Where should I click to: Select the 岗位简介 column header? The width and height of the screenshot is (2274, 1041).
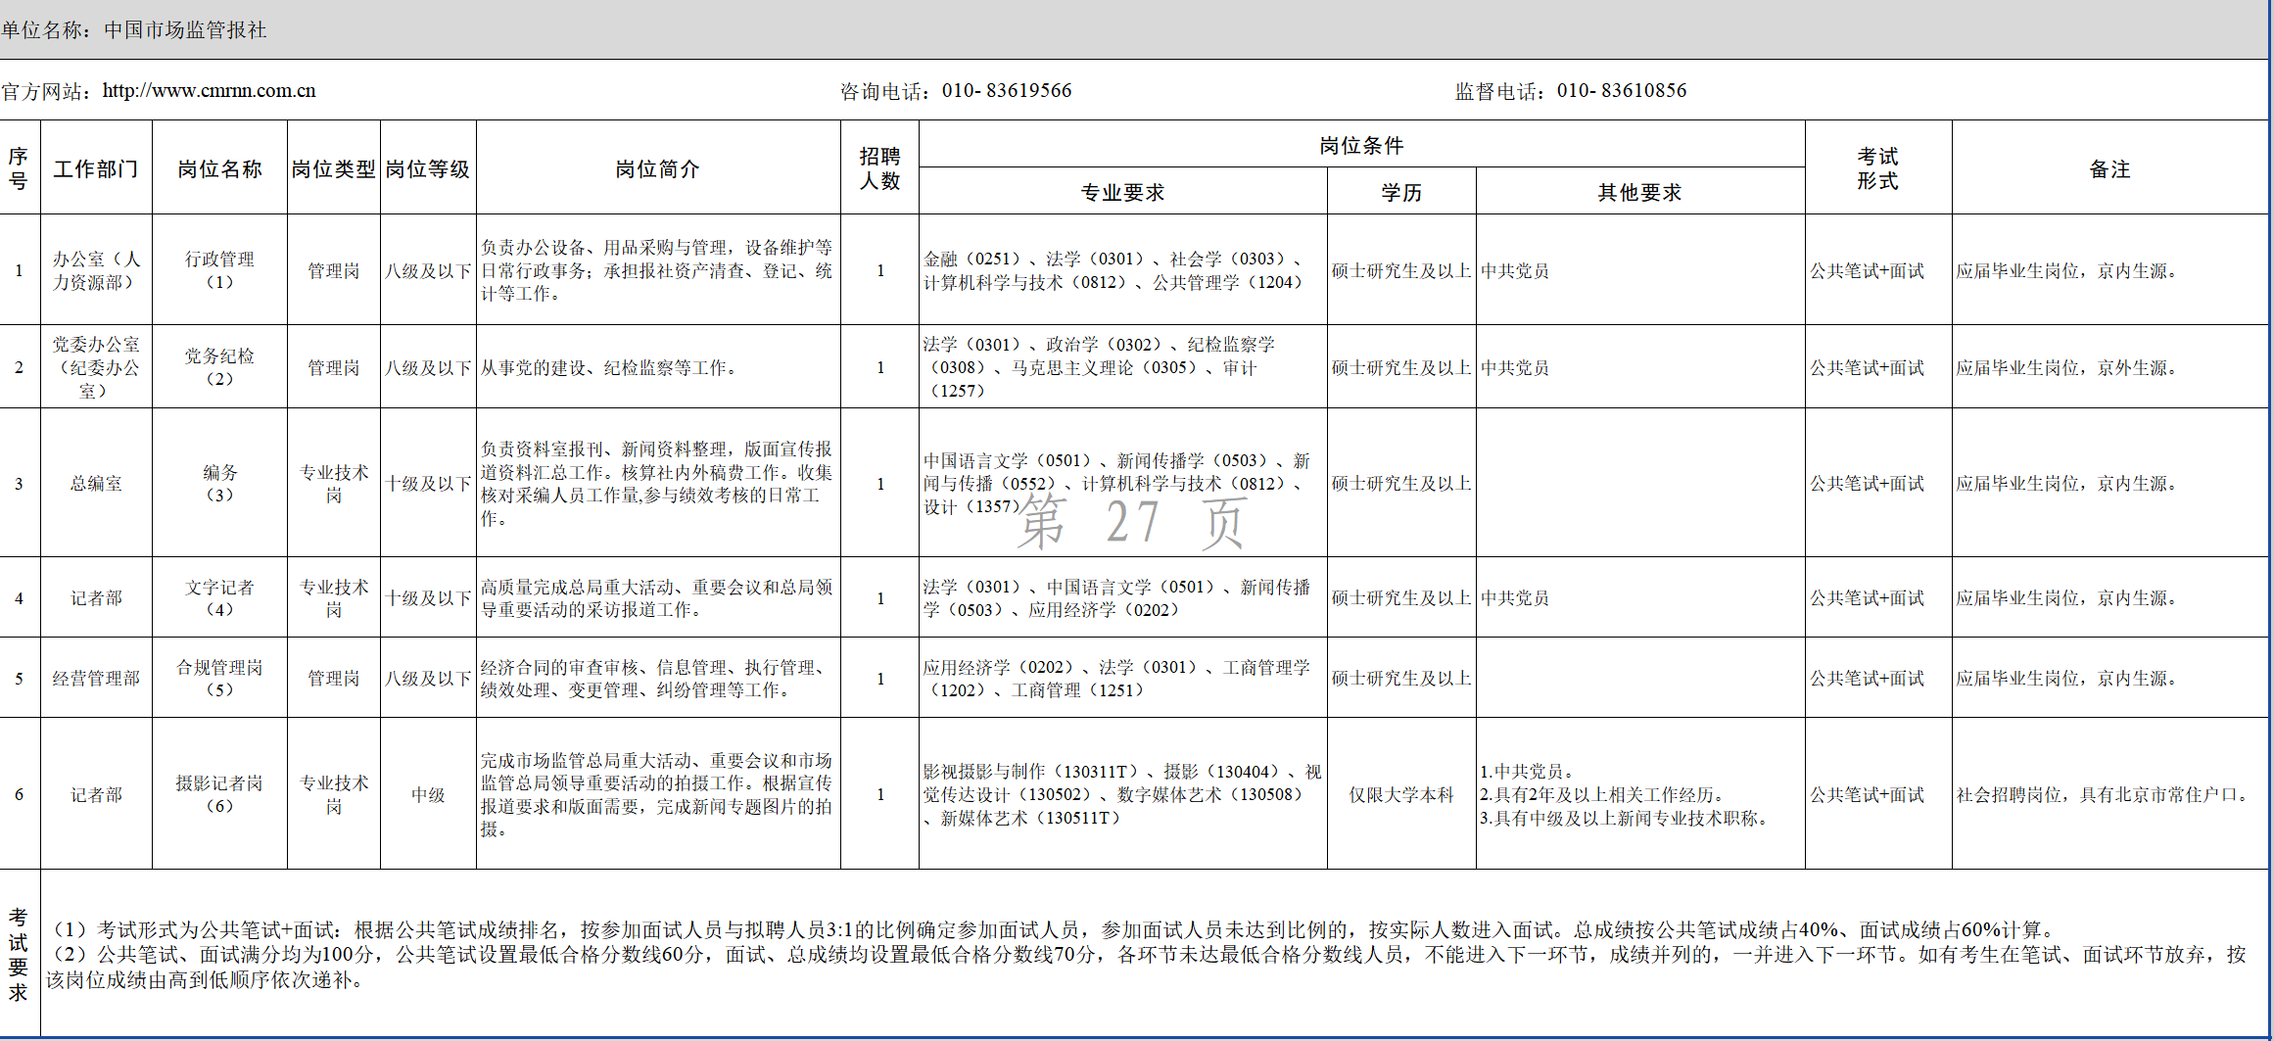(x=657, y=169)
